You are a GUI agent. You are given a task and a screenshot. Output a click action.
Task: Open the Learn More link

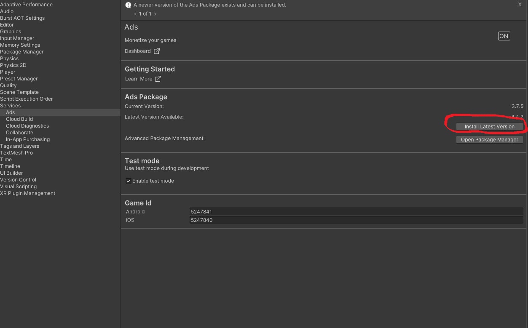click(x=139, y=79)
